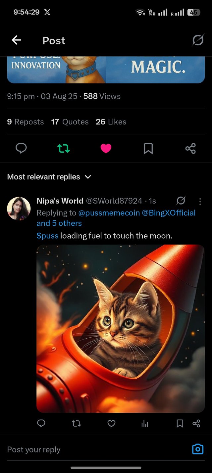This screenshot has width=212, height=473.
Task: Like Nipa's reply with the heart icon
Action: (x=112, y=423)
